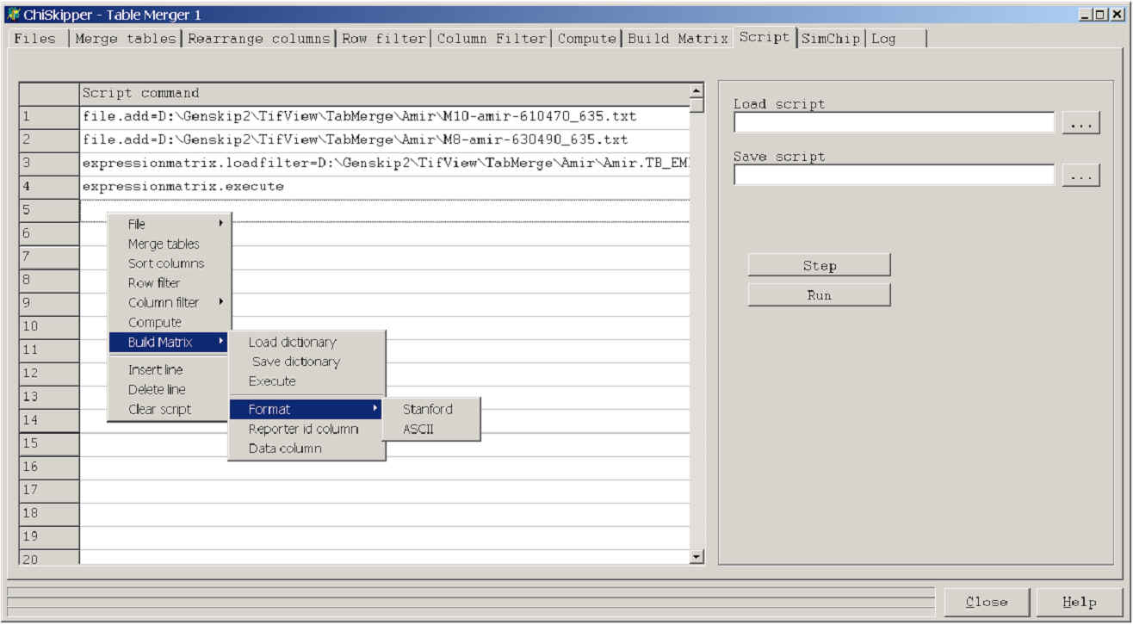Browse for save script file location
Screen dimensions: 1133x625
point(1080,176)
